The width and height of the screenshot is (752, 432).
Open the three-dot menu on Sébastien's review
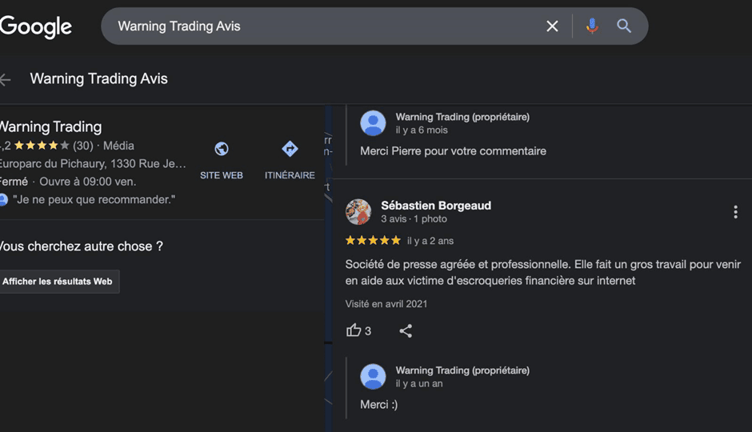(735, 212)
